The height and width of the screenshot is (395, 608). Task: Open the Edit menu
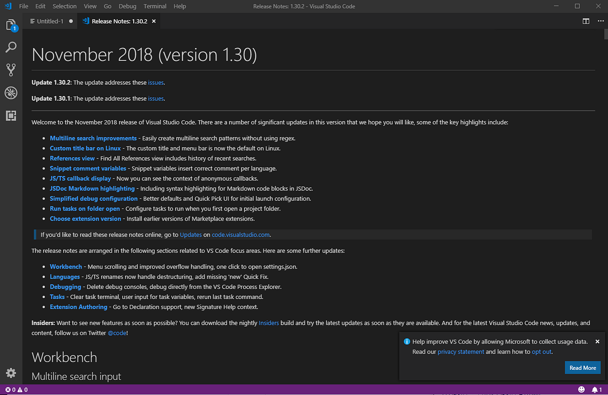[41, 6]
